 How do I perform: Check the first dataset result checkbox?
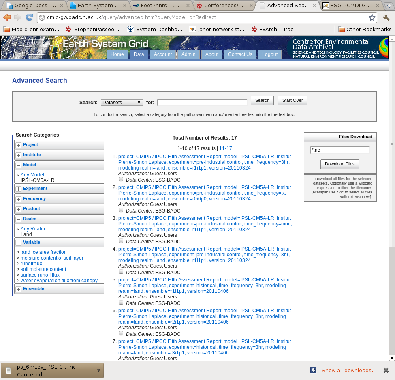click(x=121, y=179)
